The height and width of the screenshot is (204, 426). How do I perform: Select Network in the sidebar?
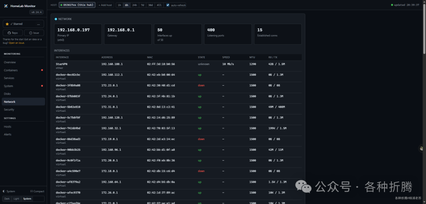[x=23, y=101]
